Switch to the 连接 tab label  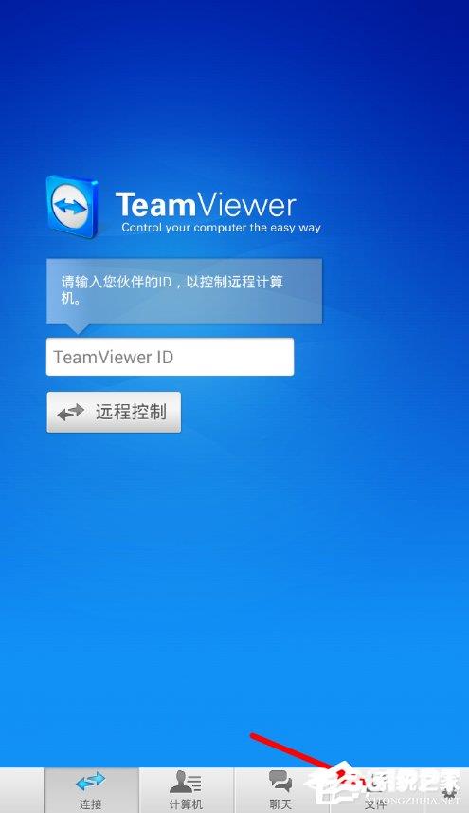(x=91, y=804)
